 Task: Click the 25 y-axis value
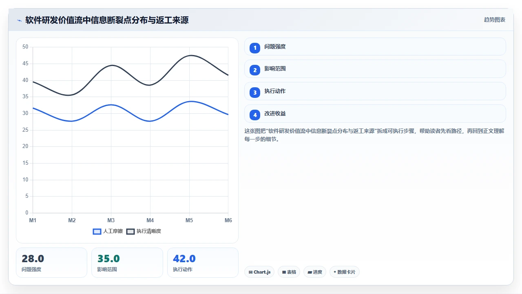pos(25,130)
